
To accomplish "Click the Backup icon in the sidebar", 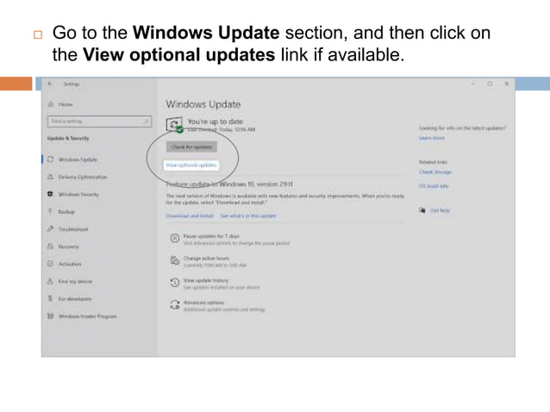I will [x=50, y=211].
